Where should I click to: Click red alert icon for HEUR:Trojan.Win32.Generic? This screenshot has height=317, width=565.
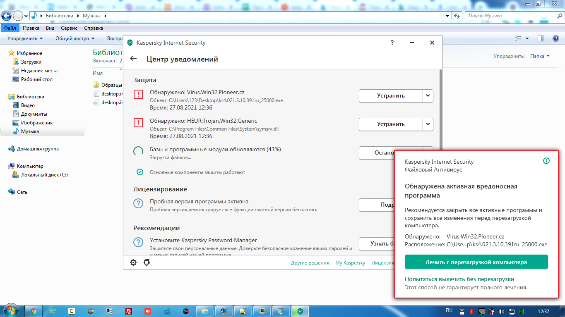pyautogui.click(x=138, y=123)
